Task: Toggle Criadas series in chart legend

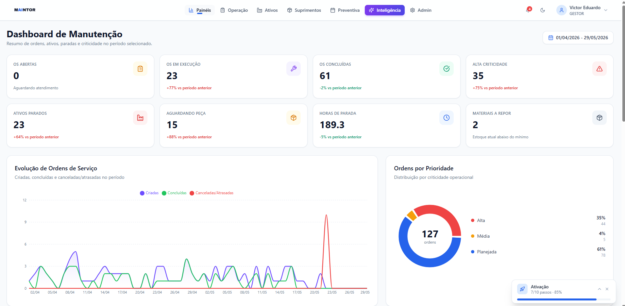Action: click(149, 193)
